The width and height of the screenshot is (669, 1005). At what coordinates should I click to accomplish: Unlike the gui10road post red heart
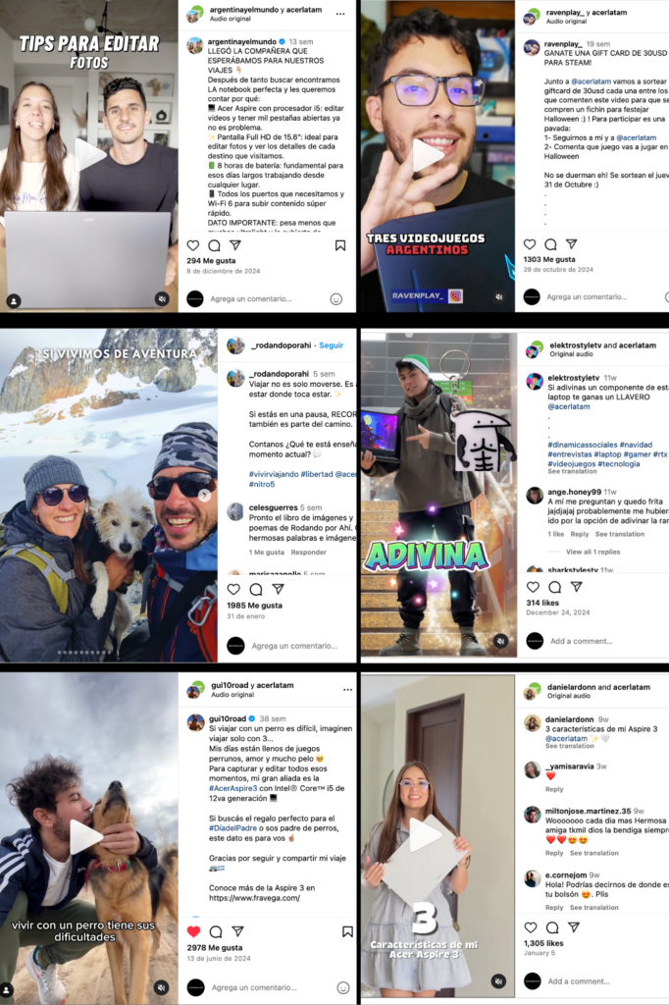[x=193, y=931]
